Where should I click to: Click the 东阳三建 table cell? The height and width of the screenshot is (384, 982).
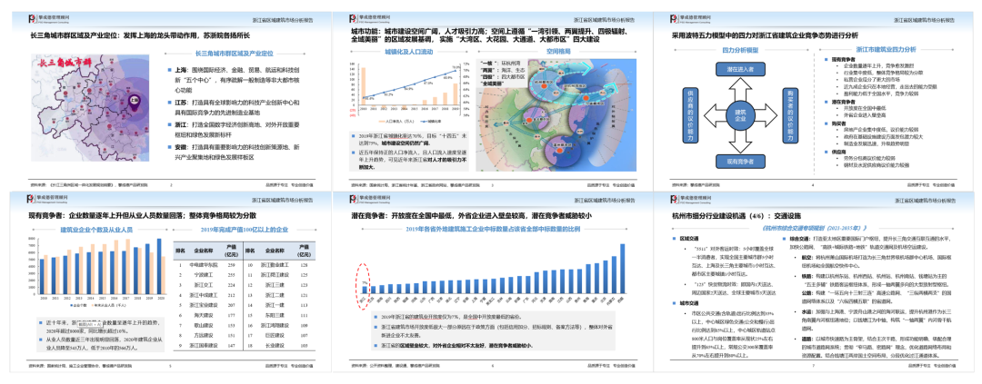(276, 315)
